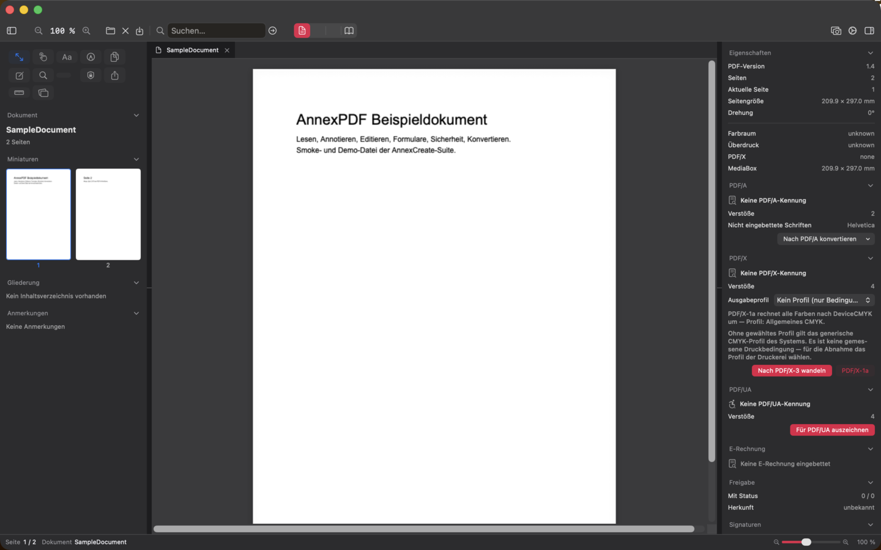881x550 pixels.
Task: Select the hand tap tool
Action: click(43, 57)
